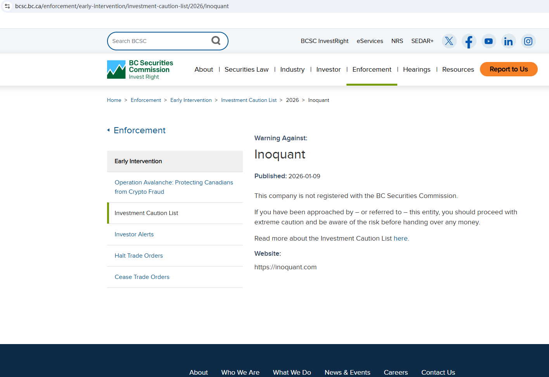
Task: Follow the 'here' Investment Caution List link
Action: pos(400,239)
